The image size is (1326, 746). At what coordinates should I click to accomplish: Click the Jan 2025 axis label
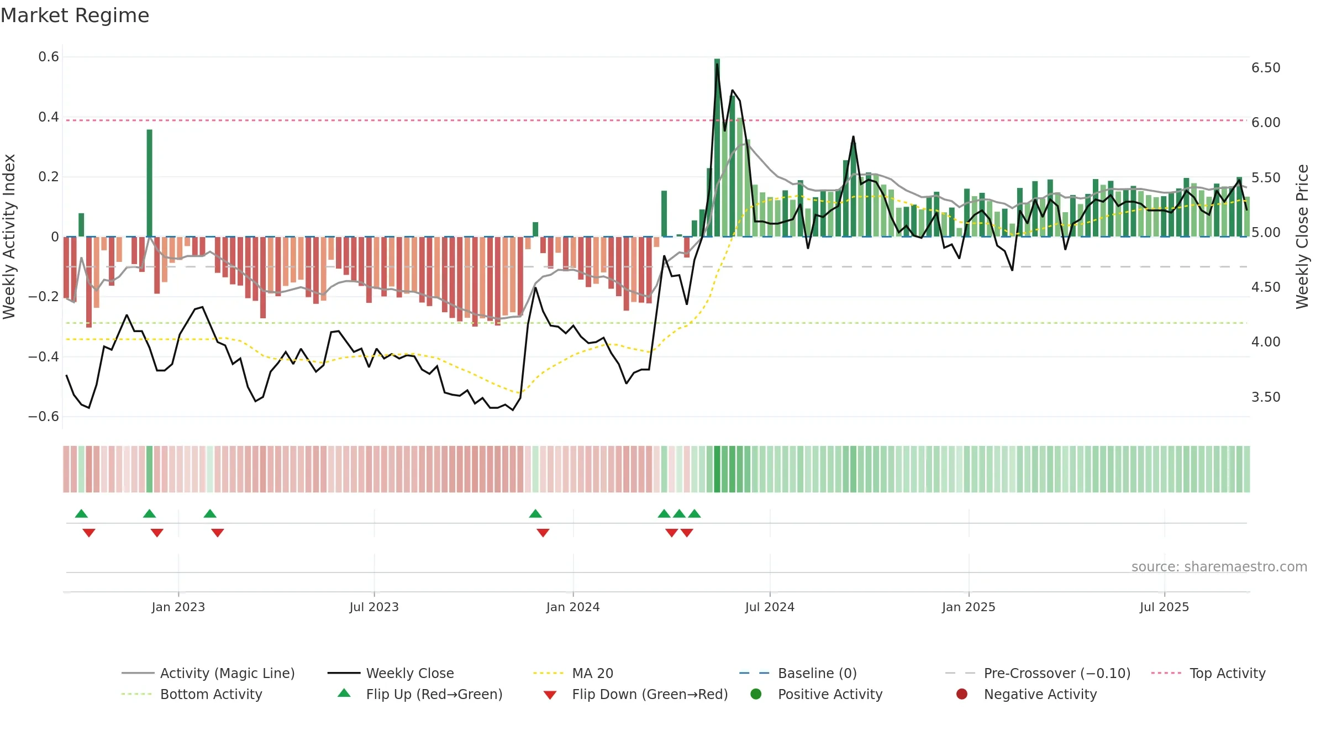point(969,607)
